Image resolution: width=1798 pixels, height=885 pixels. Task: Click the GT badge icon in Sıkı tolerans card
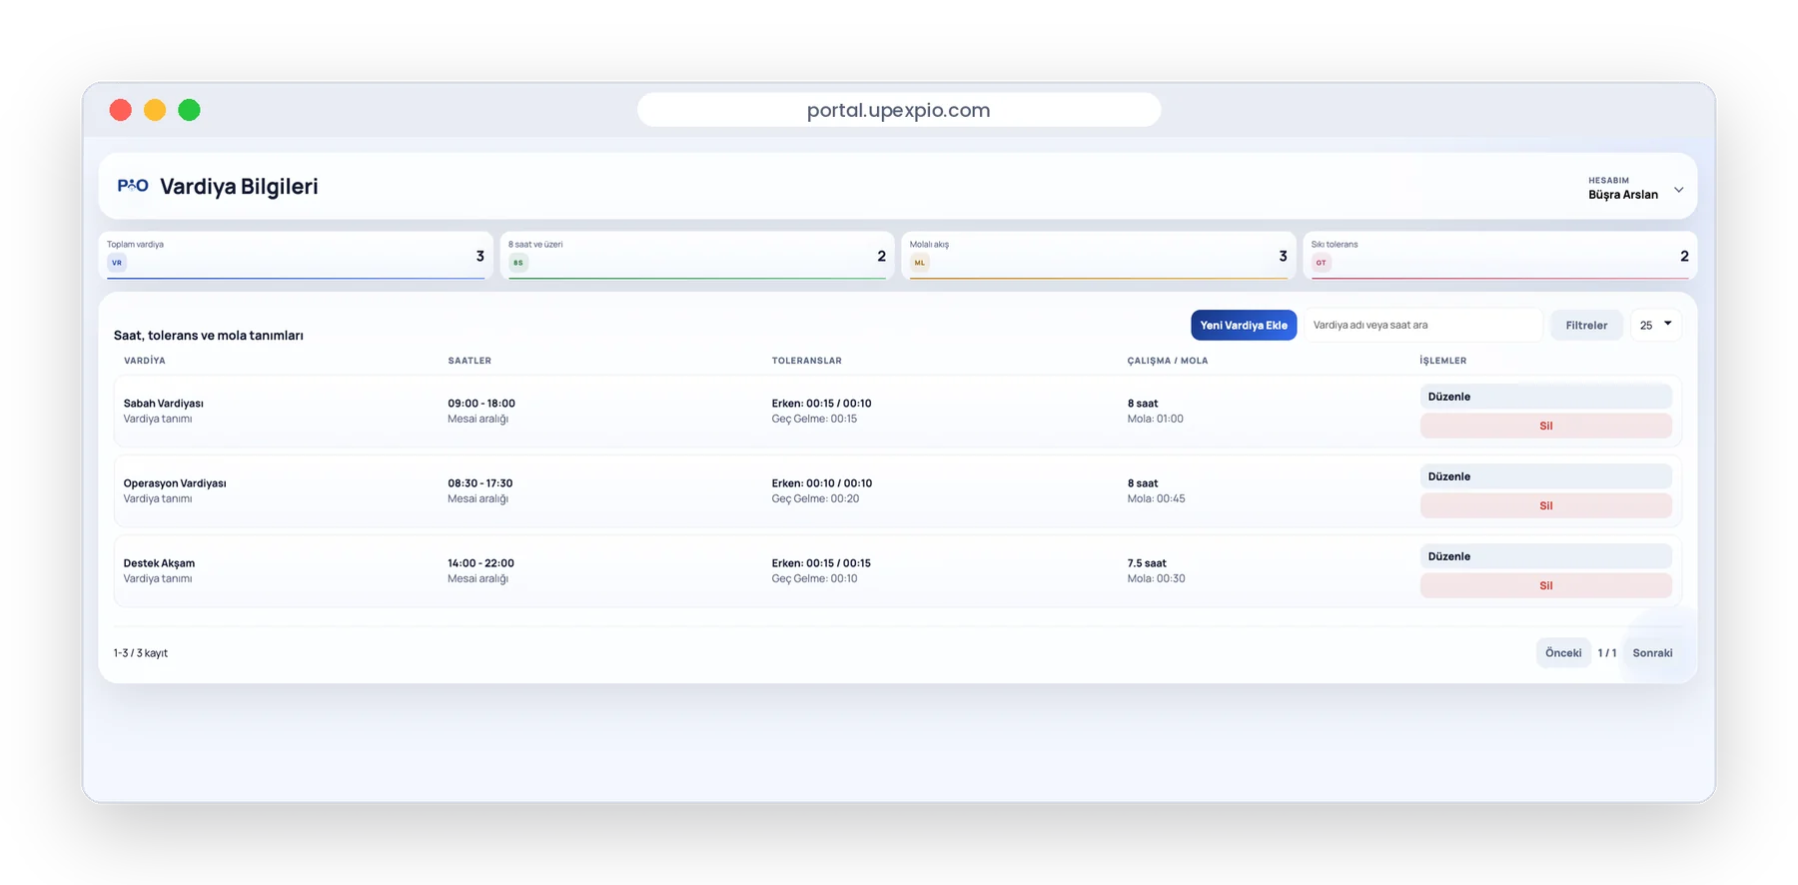[x=1322, y=263]
